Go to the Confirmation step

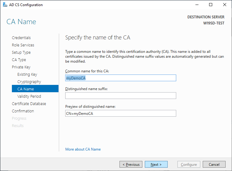point(23,111)
